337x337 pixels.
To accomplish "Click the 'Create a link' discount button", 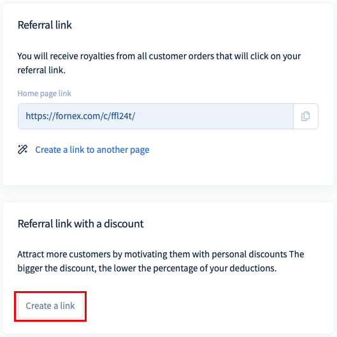I will 50,306.
